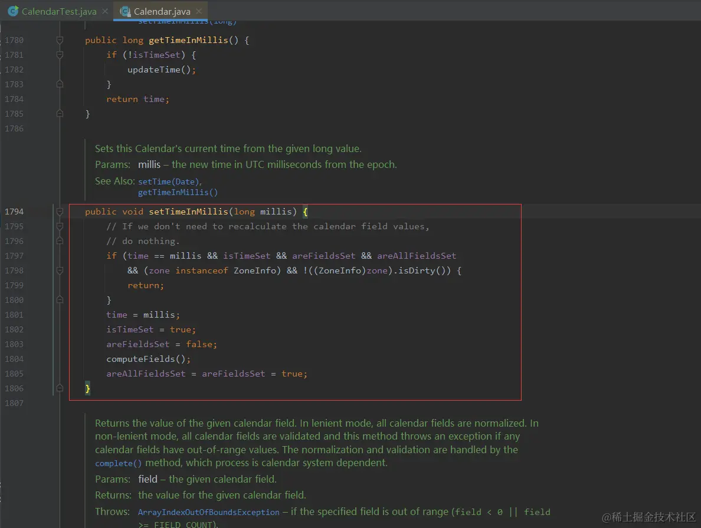Click fold end marker at line 1796

tap(60, 241)
